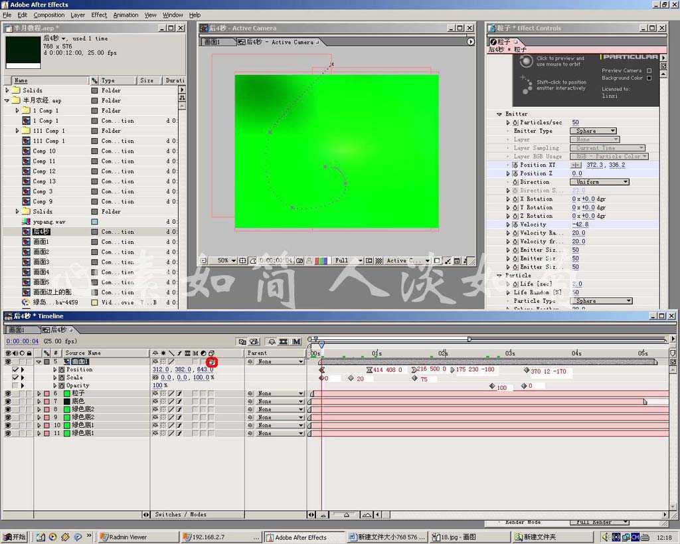Click the timeline zoom in mountain icon
This screenshot has height=544, width=680.
click(367, 515)
